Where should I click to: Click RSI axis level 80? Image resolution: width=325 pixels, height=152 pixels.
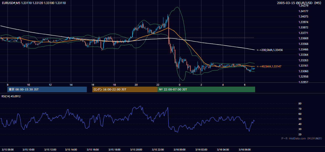300,104
